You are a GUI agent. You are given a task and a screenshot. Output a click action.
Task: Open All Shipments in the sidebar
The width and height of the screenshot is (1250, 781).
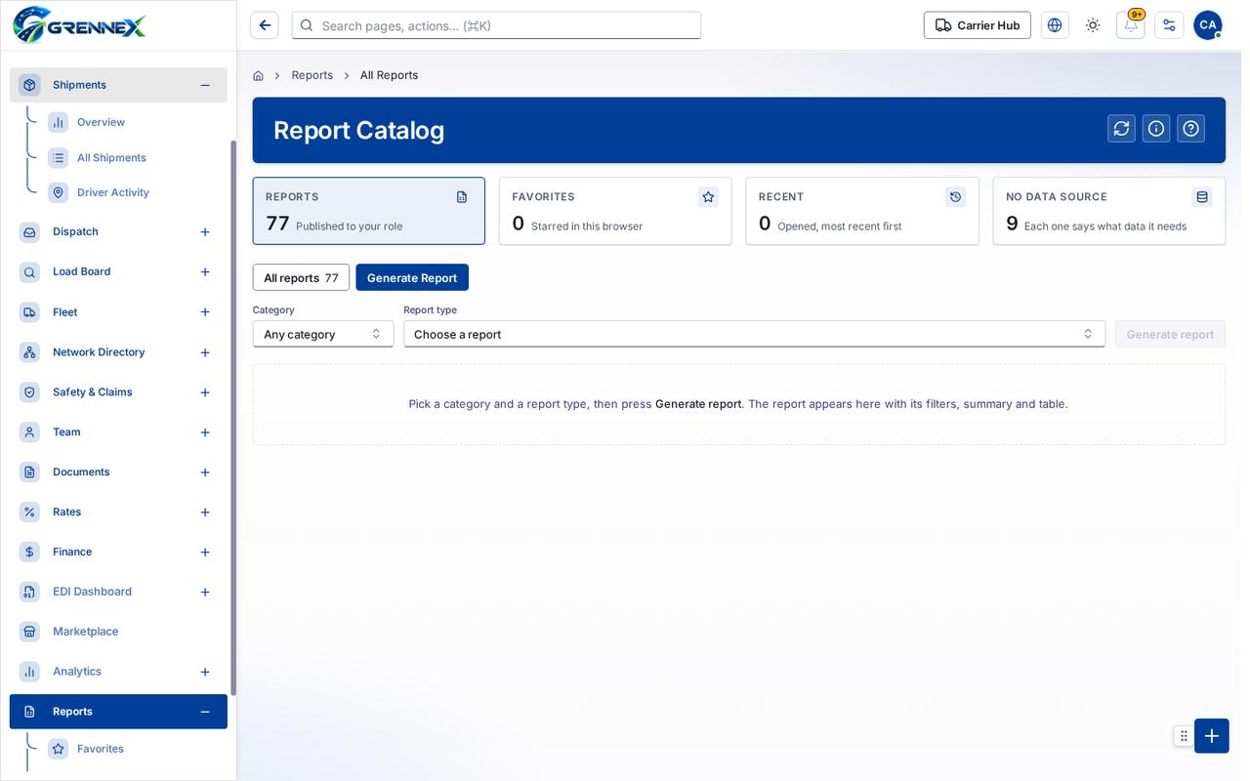click(111, 158)
